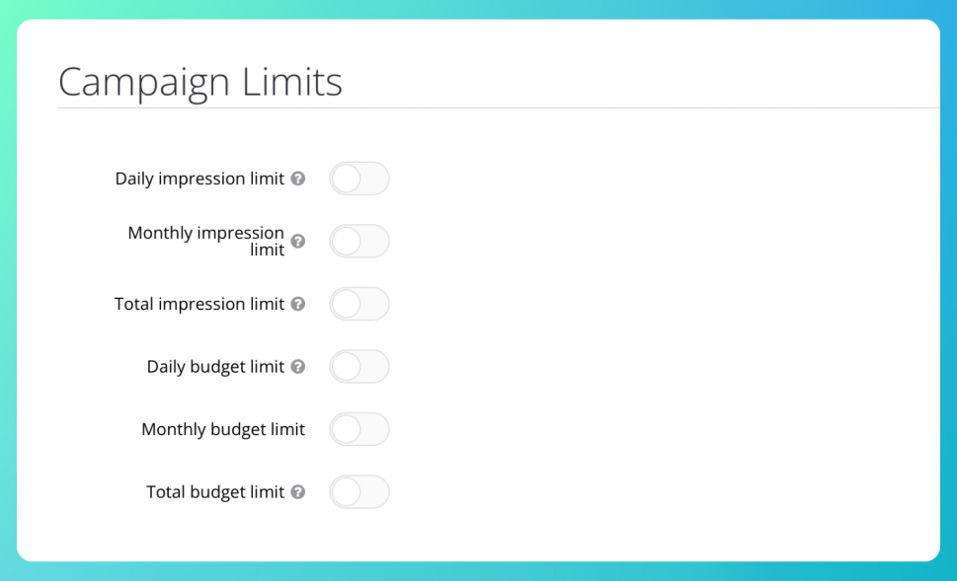Toggle the Monthly impression limit switch
The image size is (957, 581).
click(x=359, y=242)
